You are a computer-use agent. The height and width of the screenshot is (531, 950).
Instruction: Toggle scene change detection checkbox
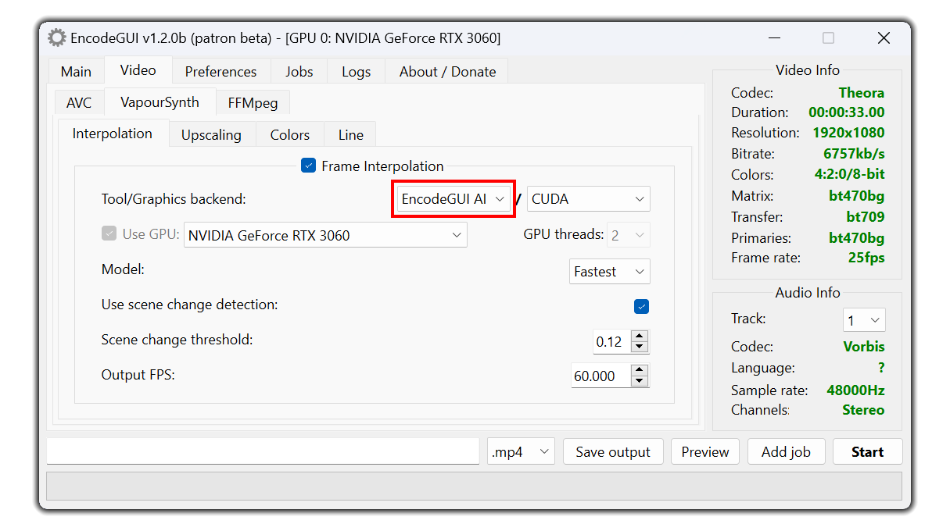click(x=641, y=306)
